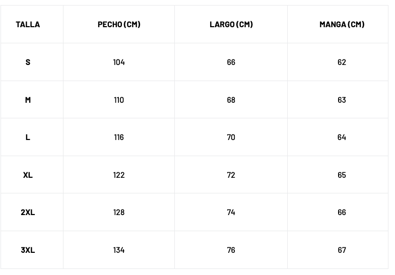395x275 pixels.
Task: Click length value 70 for size L
Action: click(x=231, y=137)
